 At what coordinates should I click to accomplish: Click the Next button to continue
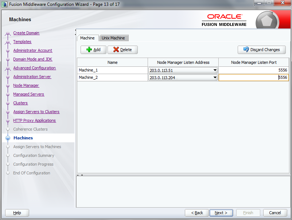click(221, 213)
